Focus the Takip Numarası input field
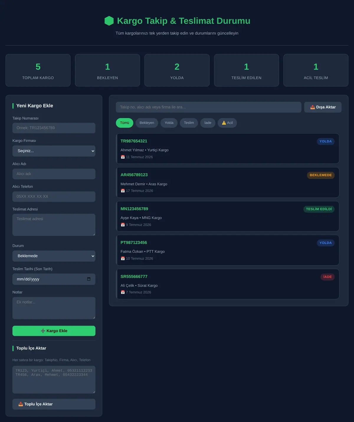Image resolution: width=354 pixels, height=422 pixels. tap(54, 128)
